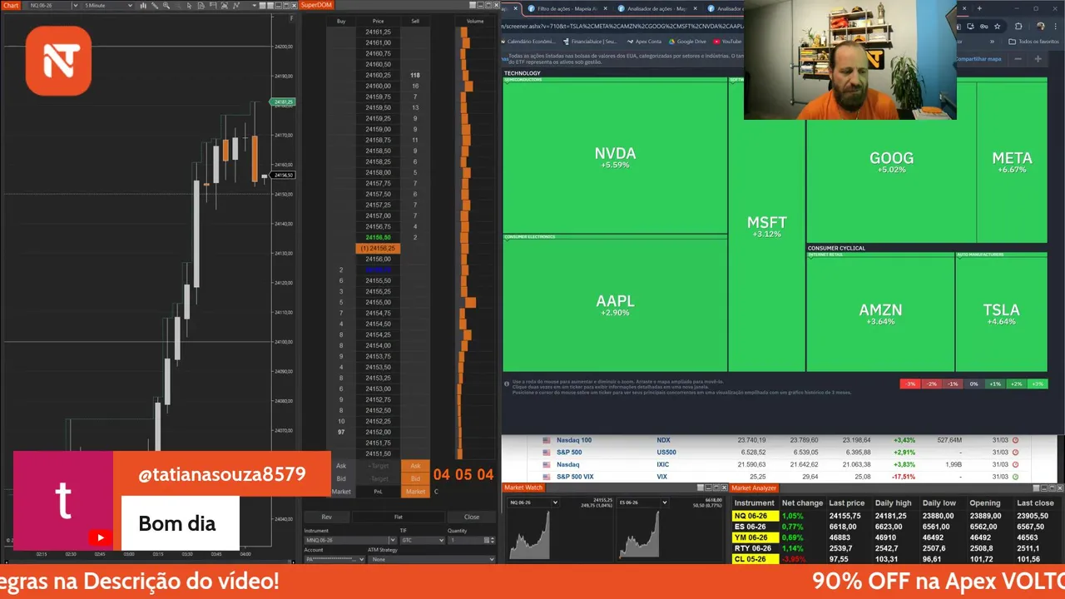Image resolution: width=1065 pixels, height=599 pixels.
Task: Click the Net change column header
Action: tap(802, 502)
